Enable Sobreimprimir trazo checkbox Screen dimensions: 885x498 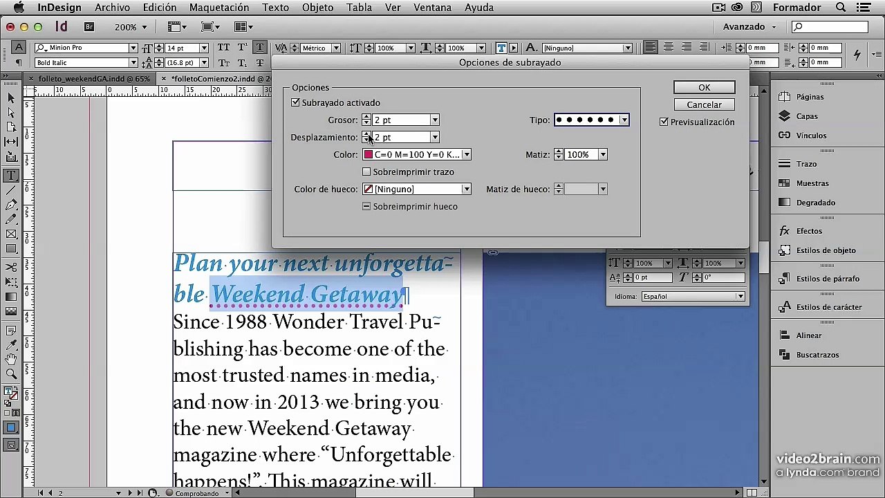366,172
